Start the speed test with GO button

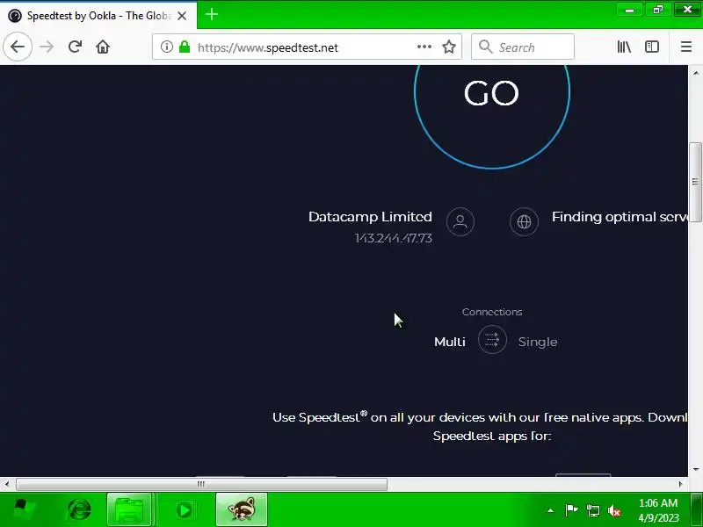click(492, 92)
